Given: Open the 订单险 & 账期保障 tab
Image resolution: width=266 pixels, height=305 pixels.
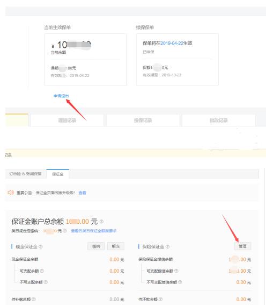Looking at the screenshot, I should click(x=25, y=174).
